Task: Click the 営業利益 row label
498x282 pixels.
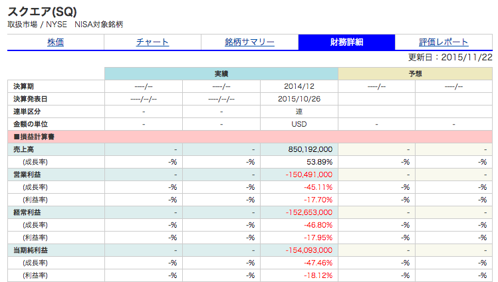Action: click(27, 175)
